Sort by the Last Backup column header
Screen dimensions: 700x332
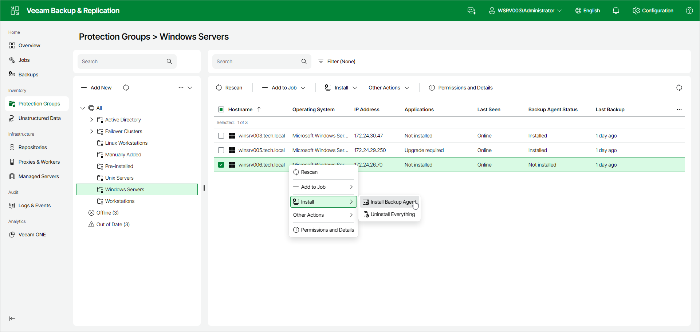click(x=610, y=109)
